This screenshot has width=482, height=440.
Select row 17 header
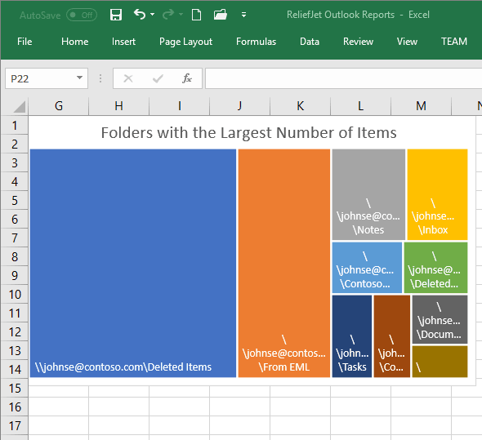point(15,426)
